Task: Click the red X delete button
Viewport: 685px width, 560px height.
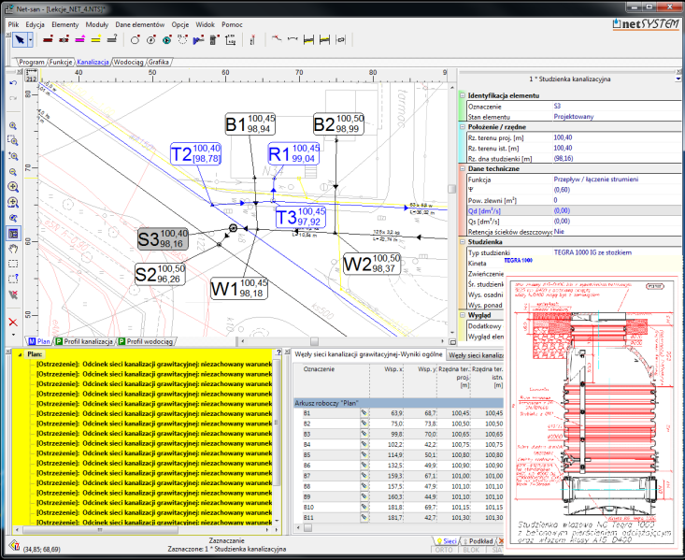Action: [x=13, y=323]
